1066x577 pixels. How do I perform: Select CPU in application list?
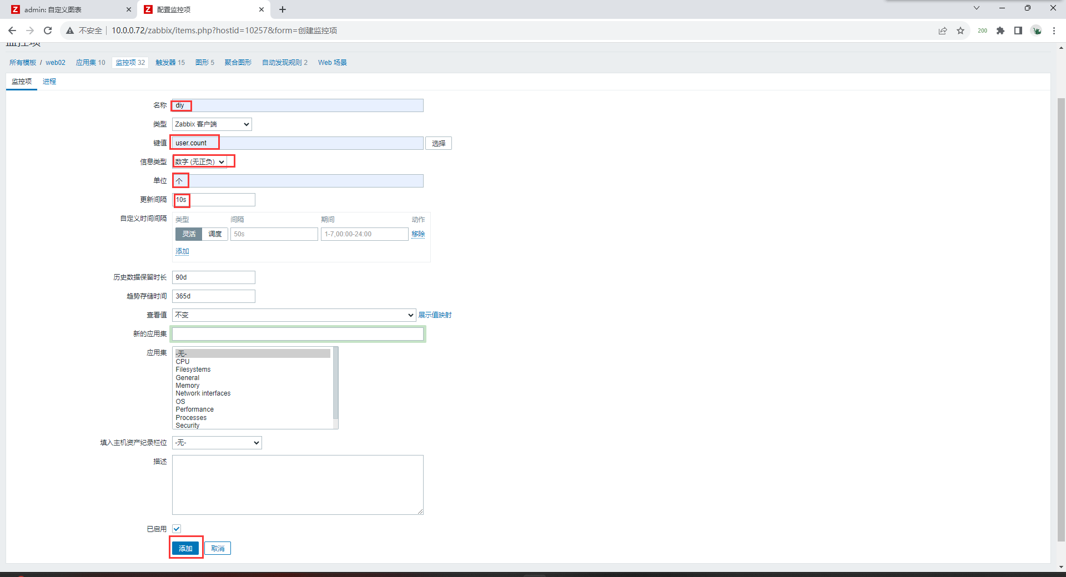click(x=253, y=362)
